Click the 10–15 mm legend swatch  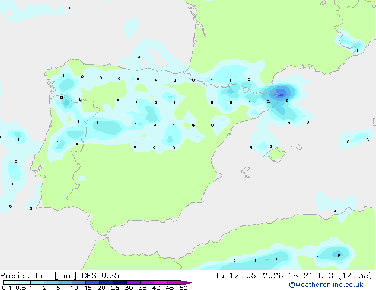point(78,282)
